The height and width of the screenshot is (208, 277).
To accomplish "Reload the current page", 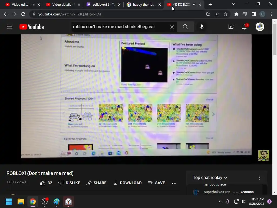I will (x=23, y=14).
